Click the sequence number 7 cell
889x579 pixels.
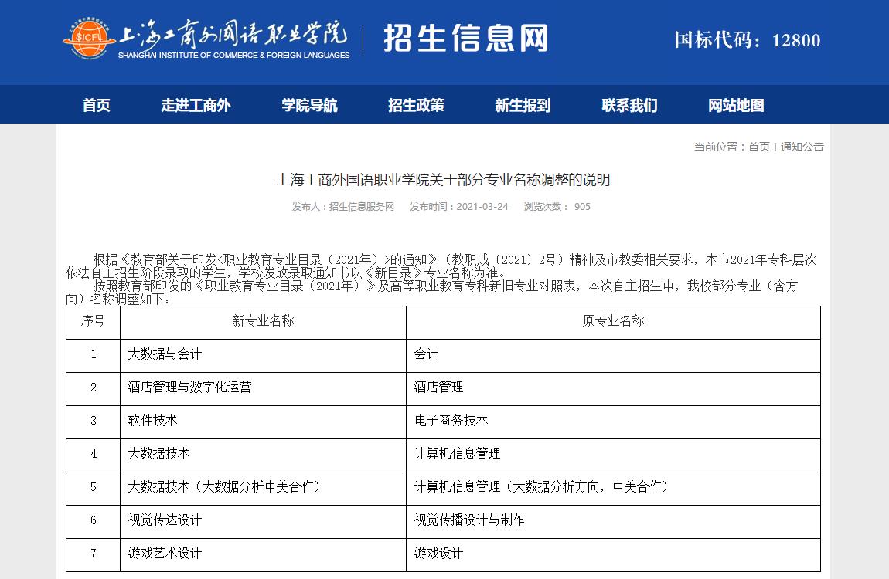point(93,555)
